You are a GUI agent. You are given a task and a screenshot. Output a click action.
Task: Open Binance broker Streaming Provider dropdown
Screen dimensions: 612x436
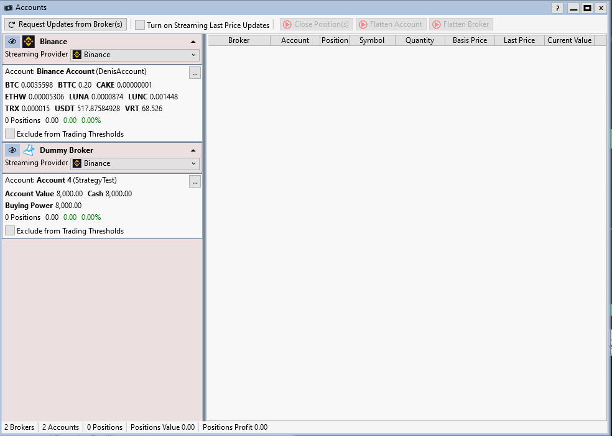click(135, 55)
